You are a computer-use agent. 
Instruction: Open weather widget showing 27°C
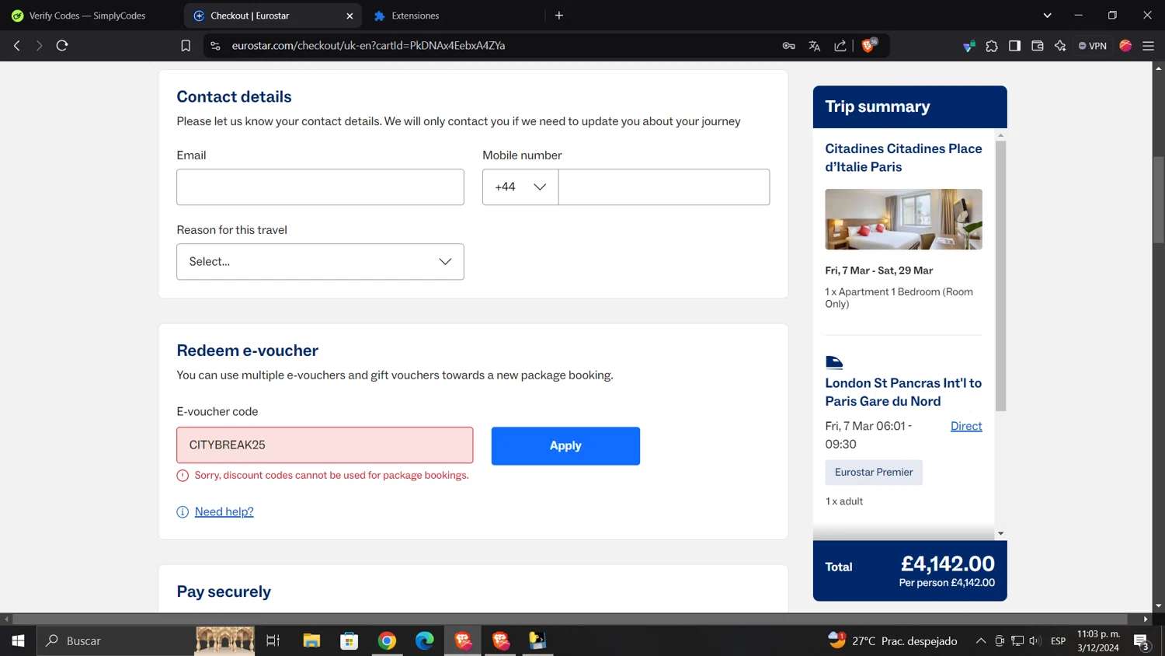pos(892,640)
